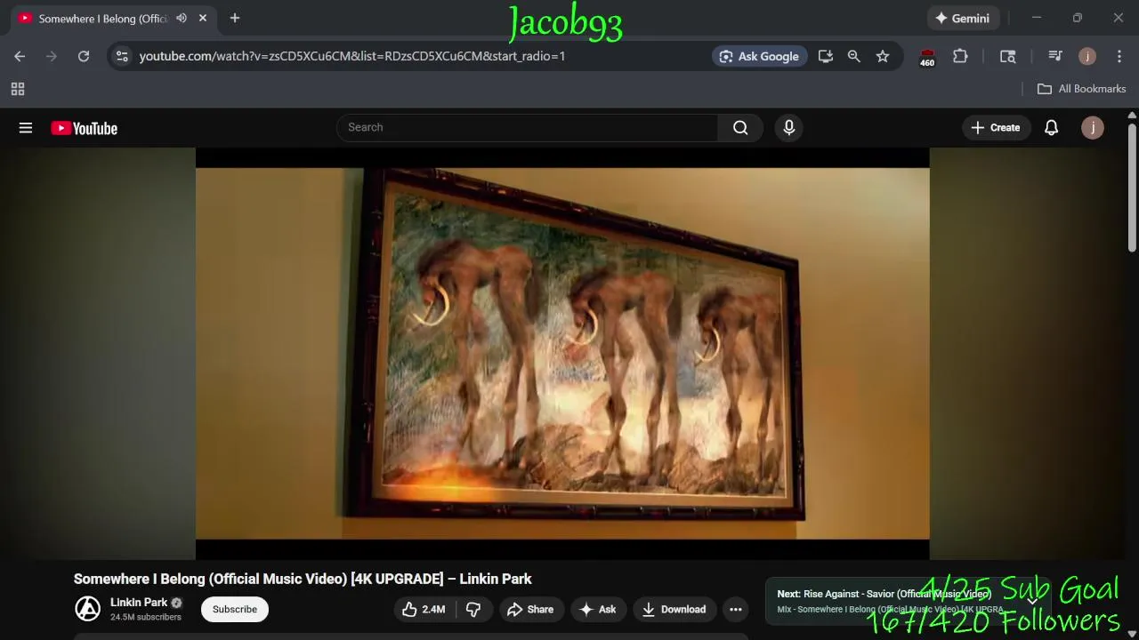This screenshot has height=640, width=1139.
Task: Go back in browser
Action: pyautogui.click(x=20, y=56)
